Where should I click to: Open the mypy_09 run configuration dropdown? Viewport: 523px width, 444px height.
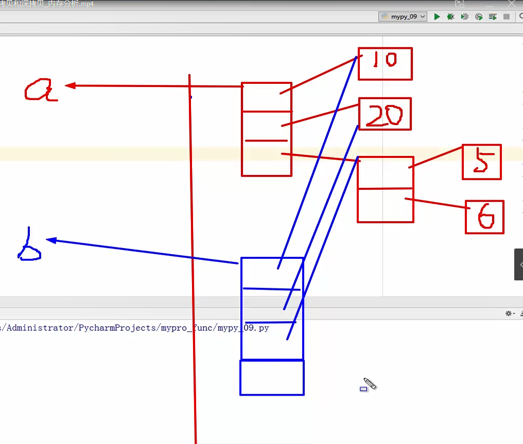click(x=403, y=16)
